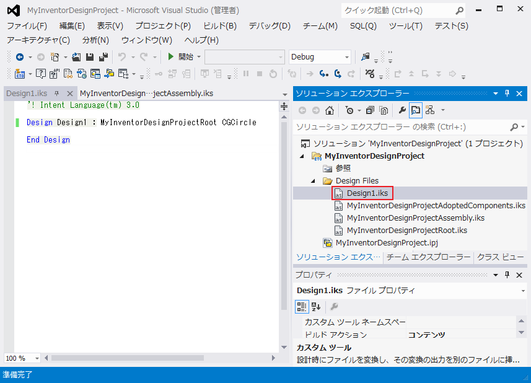
Task: Click the breakpoints toggle icon in debug toolbar
Action: click(370, 74)
